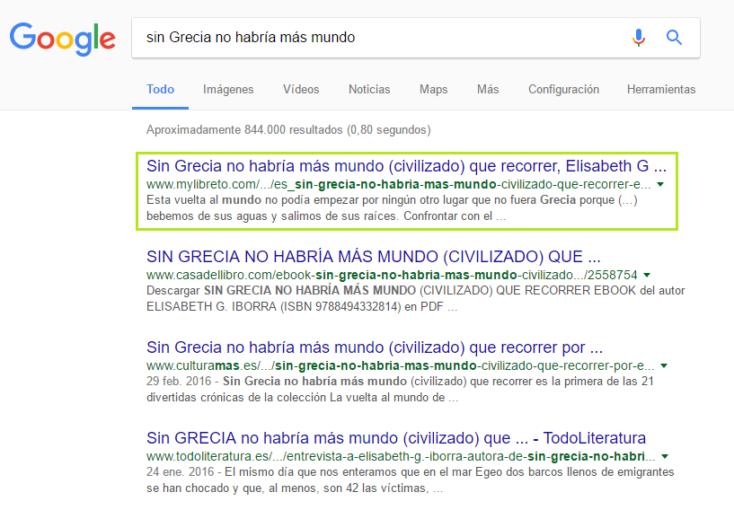This screenshot has width=734, height=510.
Task: Open the Configuración menu
Action: pyautogui.click(x=563, y=90)
